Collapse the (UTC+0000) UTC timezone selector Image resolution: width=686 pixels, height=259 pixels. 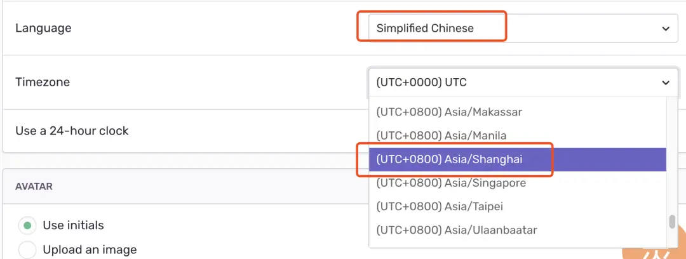click(523, 83)
